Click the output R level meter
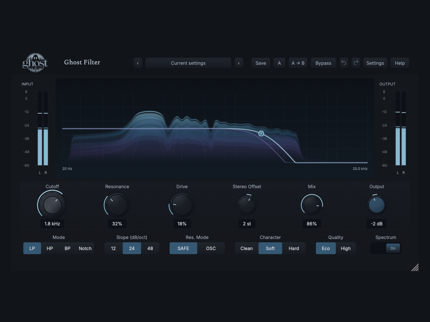Image resolution: width=430 pixels, height=322 pixels. (403, 128)
